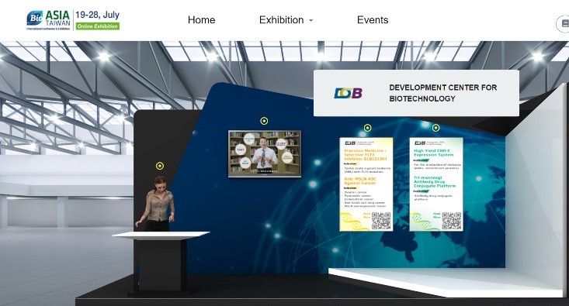Open the Precision Medicine FLT3 inhibitor poster

click(366, 184)
